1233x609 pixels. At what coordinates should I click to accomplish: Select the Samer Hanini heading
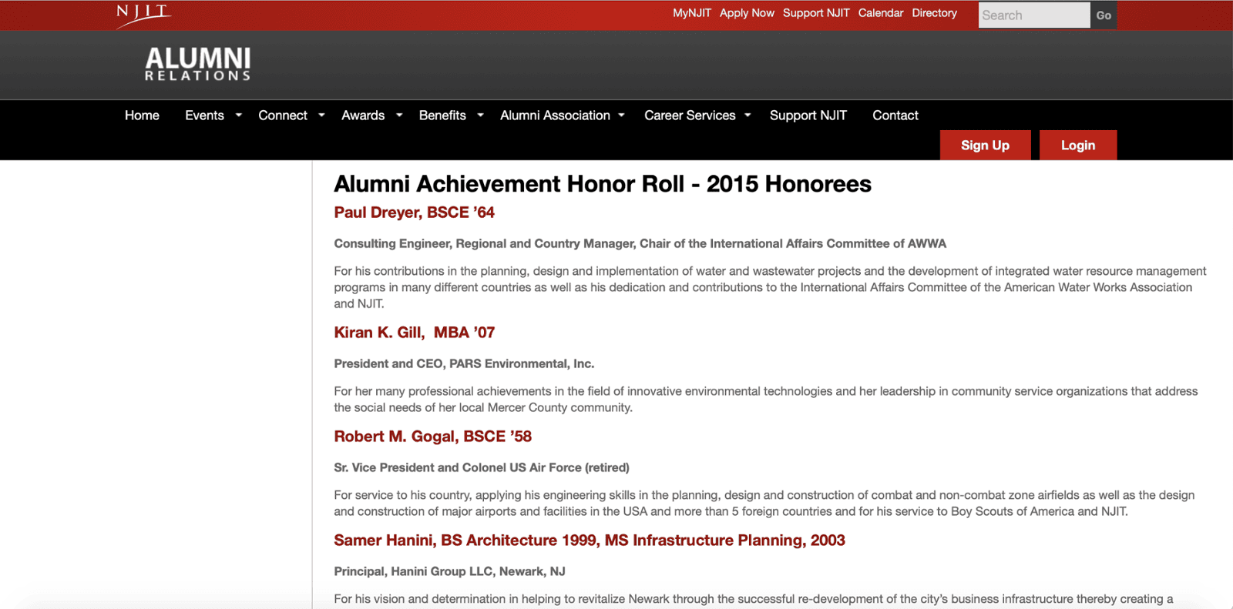pos(590,540)
